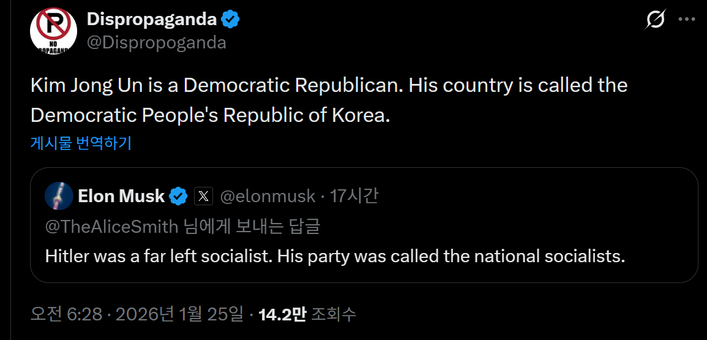The width and height of the screenshot is (707, 340).
Task: Open the three-dot more options menu
Action: point(687,20)
